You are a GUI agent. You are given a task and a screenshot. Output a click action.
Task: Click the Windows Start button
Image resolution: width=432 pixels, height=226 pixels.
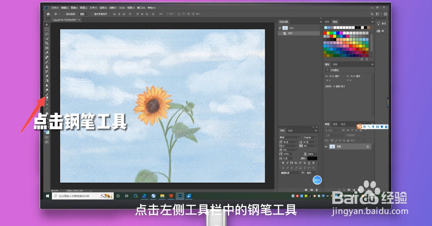tap(48, 196)
